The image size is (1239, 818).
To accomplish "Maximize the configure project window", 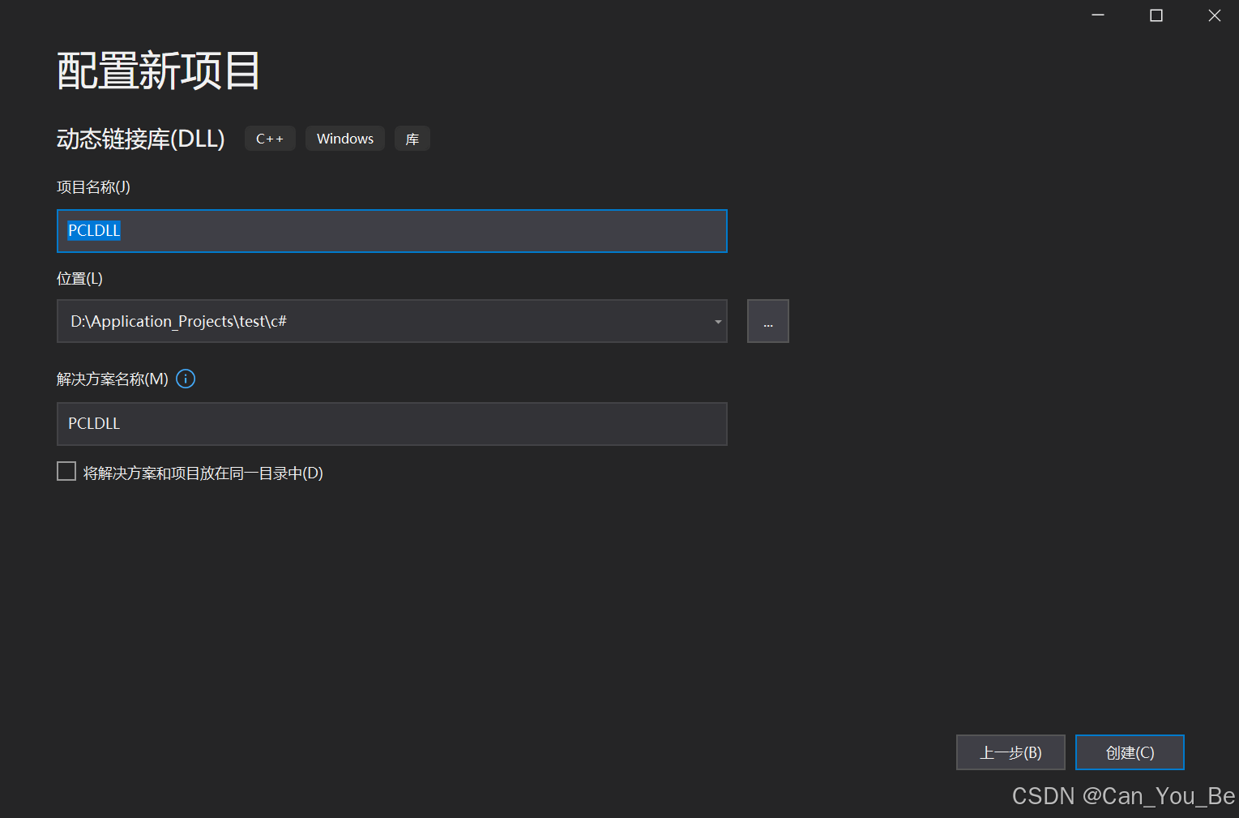I will click(x=1156, y=15).
